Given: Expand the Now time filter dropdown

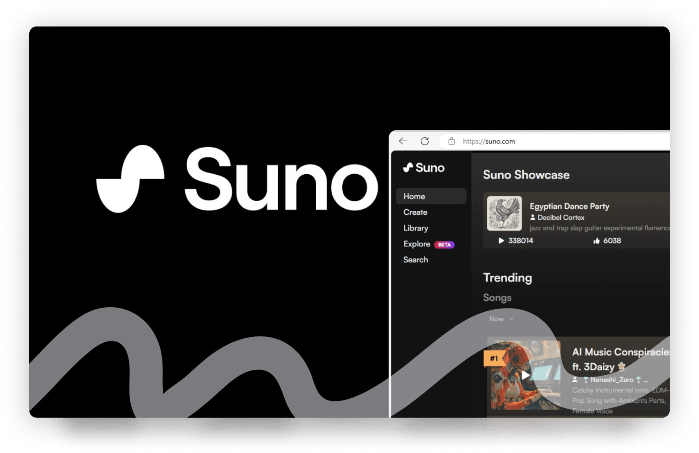Looking at the screenshot, I should click(x=501, y=319).
